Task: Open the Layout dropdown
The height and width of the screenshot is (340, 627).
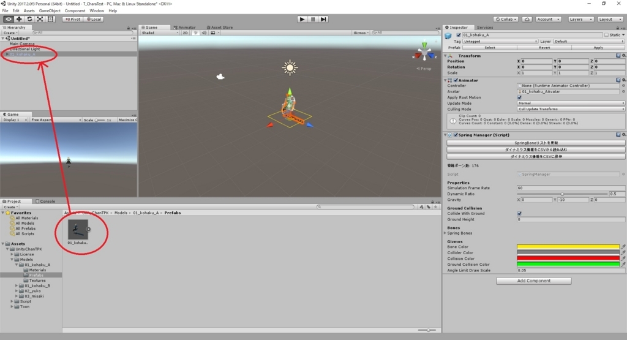Action: (x=610, y=19)
